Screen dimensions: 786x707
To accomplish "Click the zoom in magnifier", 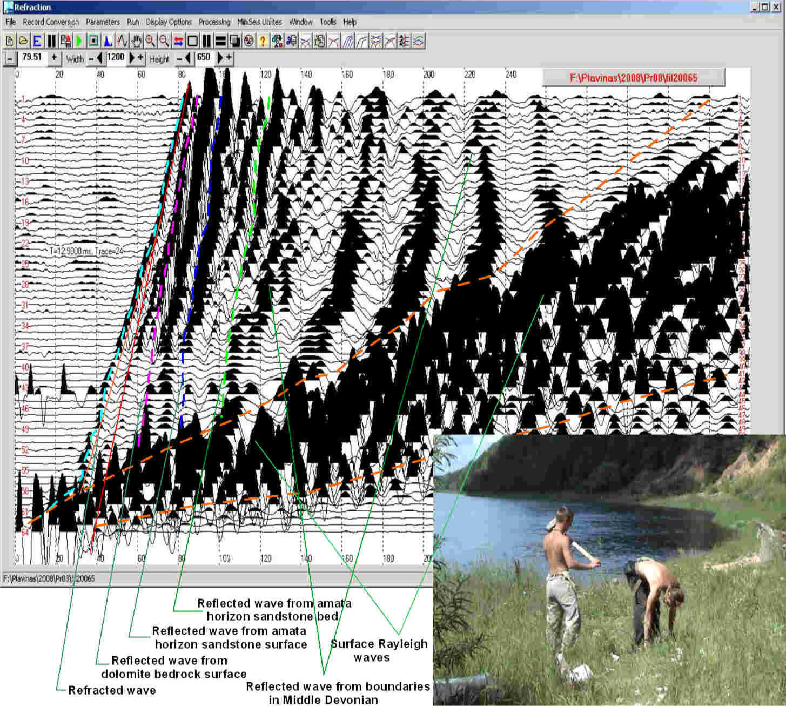I will click(150, 41).
